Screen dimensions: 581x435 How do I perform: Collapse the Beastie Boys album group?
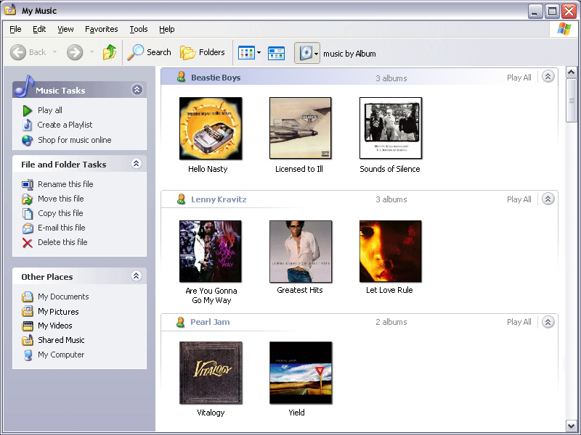coord(548,77)
